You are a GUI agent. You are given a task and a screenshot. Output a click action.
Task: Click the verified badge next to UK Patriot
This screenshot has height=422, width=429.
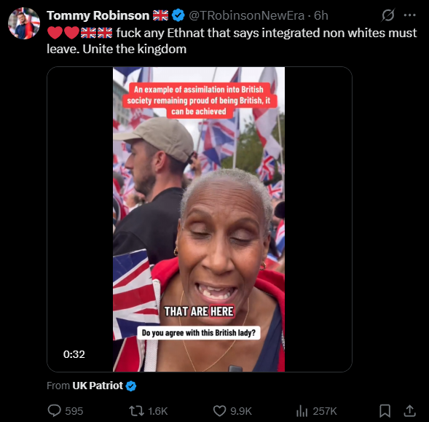(x=131, y=386)
